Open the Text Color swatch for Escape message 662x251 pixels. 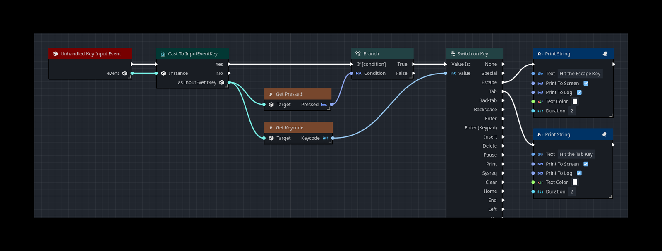(x=575, y=102)
